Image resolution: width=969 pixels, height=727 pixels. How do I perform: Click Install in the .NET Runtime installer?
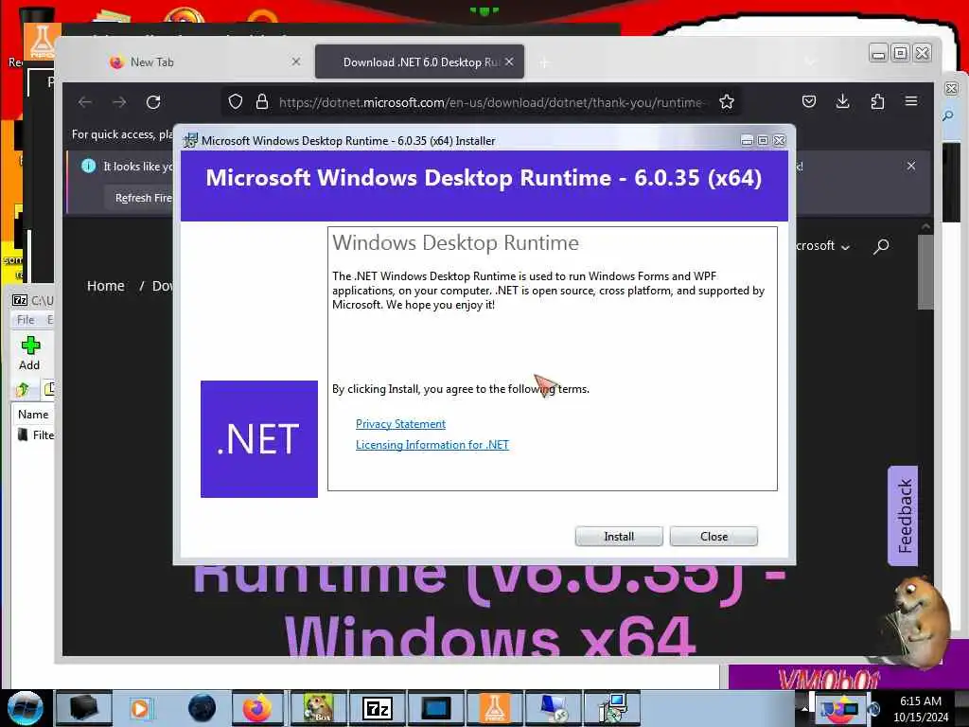coord(619,536)
